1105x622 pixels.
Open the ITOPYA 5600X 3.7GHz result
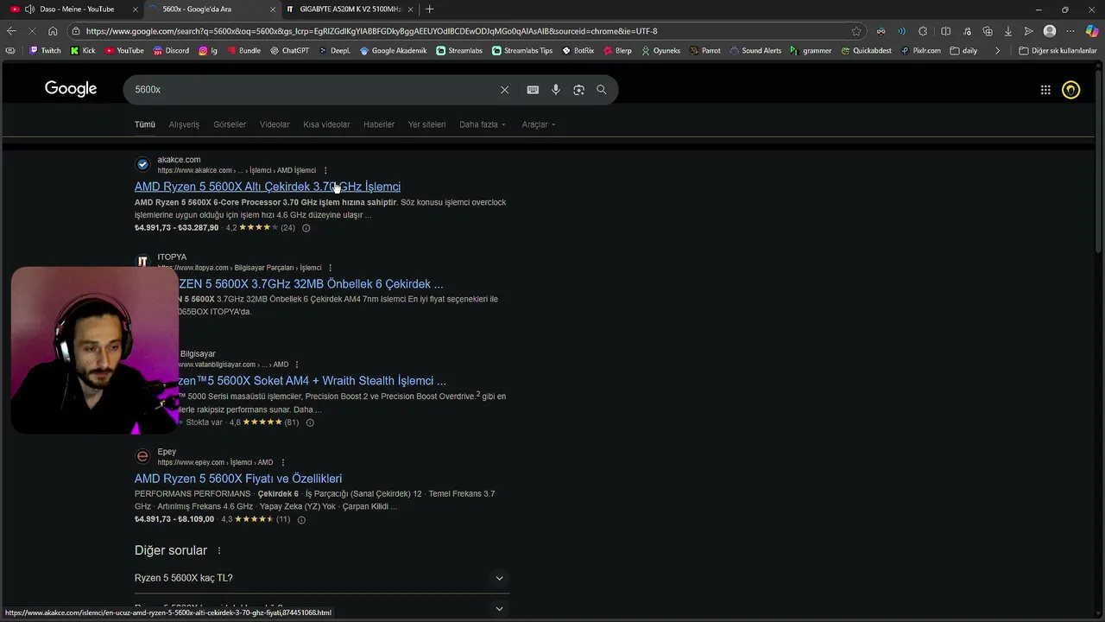click(311, 284)
